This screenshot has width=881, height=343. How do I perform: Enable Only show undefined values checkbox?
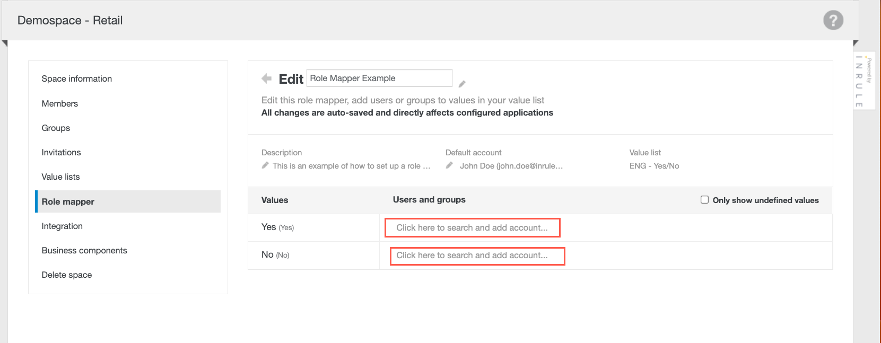point(704,200)
